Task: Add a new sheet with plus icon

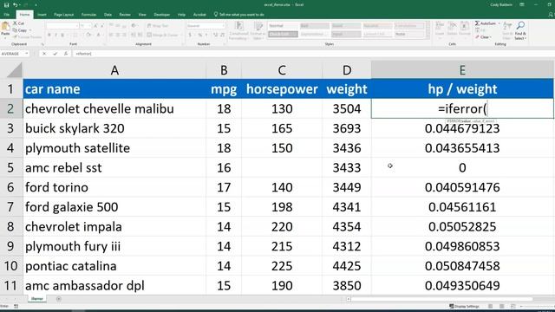Action: point(59,299)
